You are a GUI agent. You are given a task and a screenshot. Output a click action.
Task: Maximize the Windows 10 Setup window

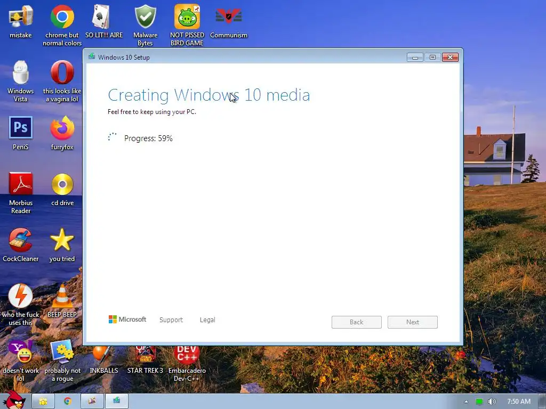pyautogui.click(x=432, y=58)
